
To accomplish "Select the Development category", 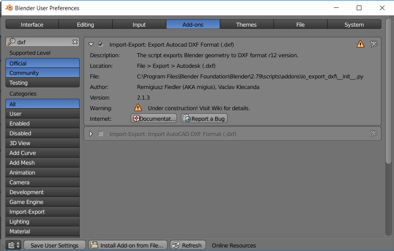I will (x=42, y=192).
